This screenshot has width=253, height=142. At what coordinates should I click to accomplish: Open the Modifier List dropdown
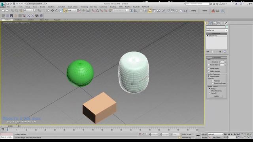(217, 30)
